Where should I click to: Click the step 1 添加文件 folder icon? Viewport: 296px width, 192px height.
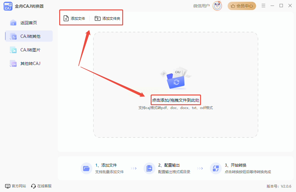click(x=86, y=168)
